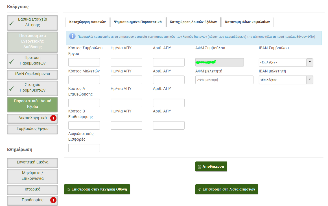The height and width of the screenshot is (206, 328).
Task: Switch to Καταχώρηση Δαπανών tab
Action: [x=87, y=22]
